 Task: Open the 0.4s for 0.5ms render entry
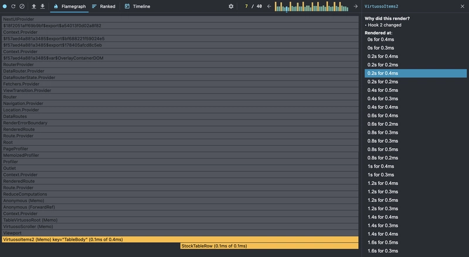[416, 90]
